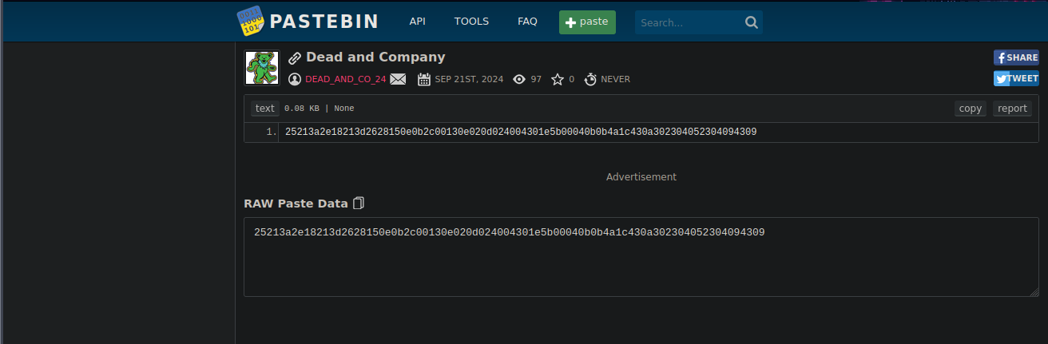Click the expiration timer icon
Image resolution: width=1048 pixels, height=344 pixels.
590,79
